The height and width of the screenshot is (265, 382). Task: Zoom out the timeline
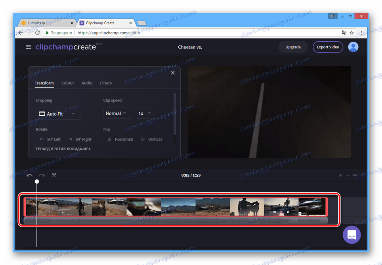click(x=348, y=175)
